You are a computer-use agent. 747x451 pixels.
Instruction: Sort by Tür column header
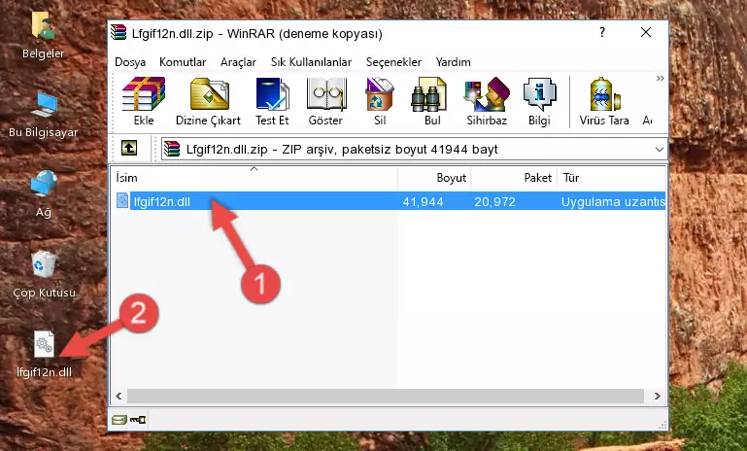[611, 177]
